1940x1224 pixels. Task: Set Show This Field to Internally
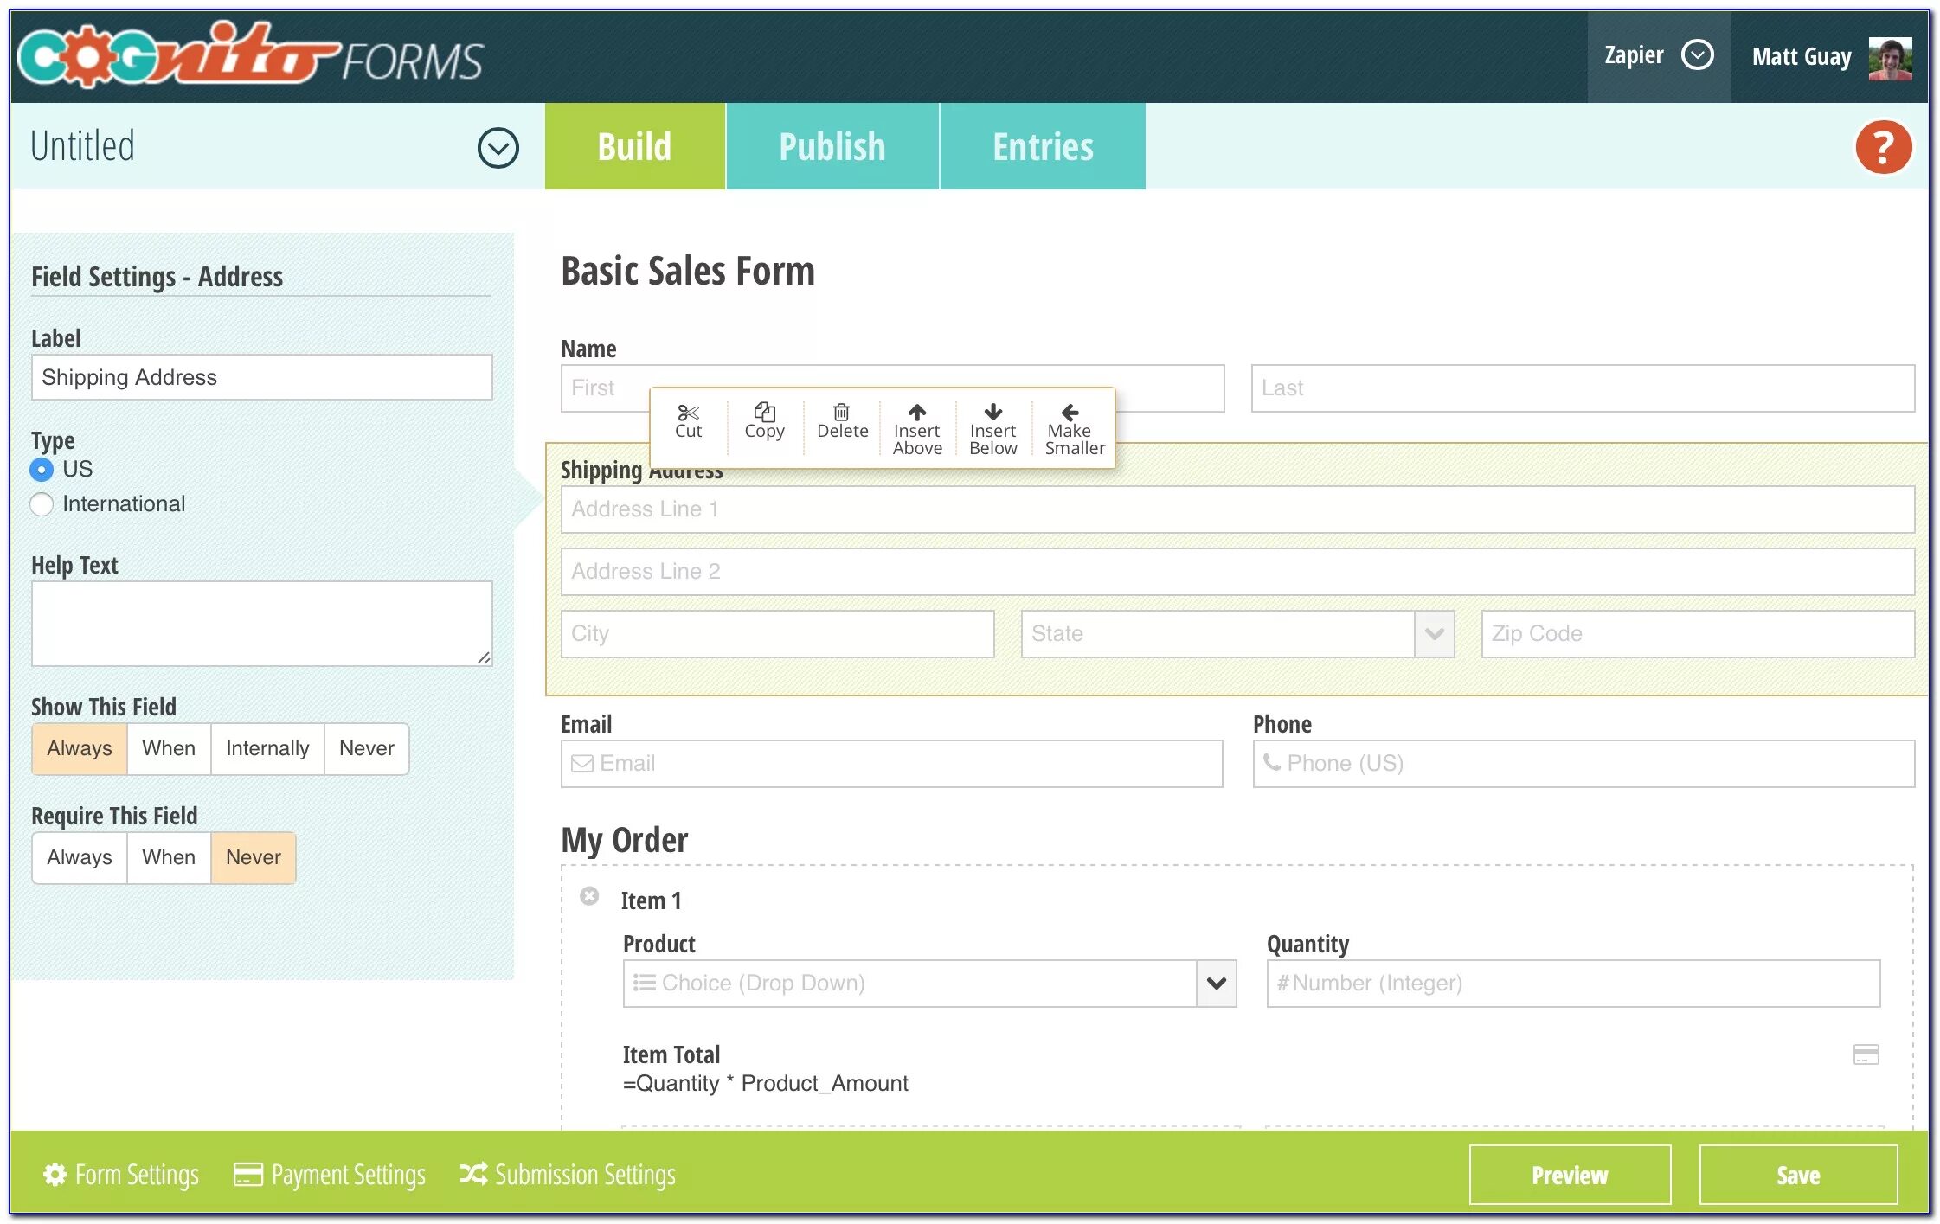(267, 748)
